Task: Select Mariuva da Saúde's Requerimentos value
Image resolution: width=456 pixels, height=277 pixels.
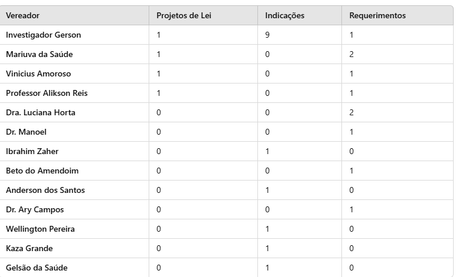Action: 351,55
